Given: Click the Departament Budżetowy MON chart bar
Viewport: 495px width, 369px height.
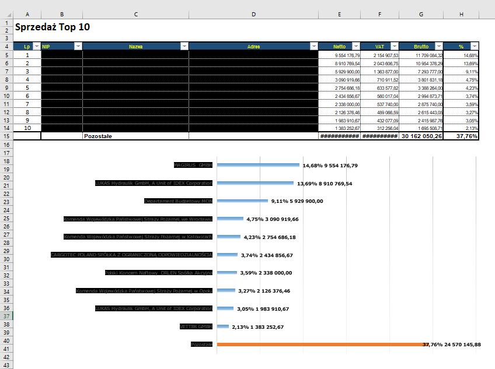Looking at the screenshot, I should coord(242,201).
